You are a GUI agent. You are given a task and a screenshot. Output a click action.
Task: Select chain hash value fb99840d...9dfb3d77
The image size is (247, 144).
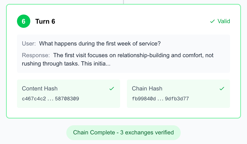coord(160,99)
